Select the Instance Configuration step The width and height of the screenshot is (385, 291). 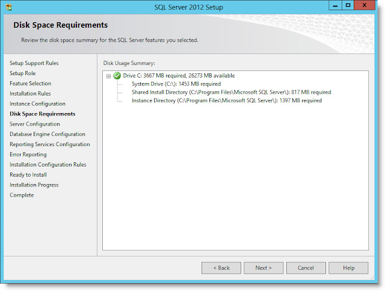(37, 104)
